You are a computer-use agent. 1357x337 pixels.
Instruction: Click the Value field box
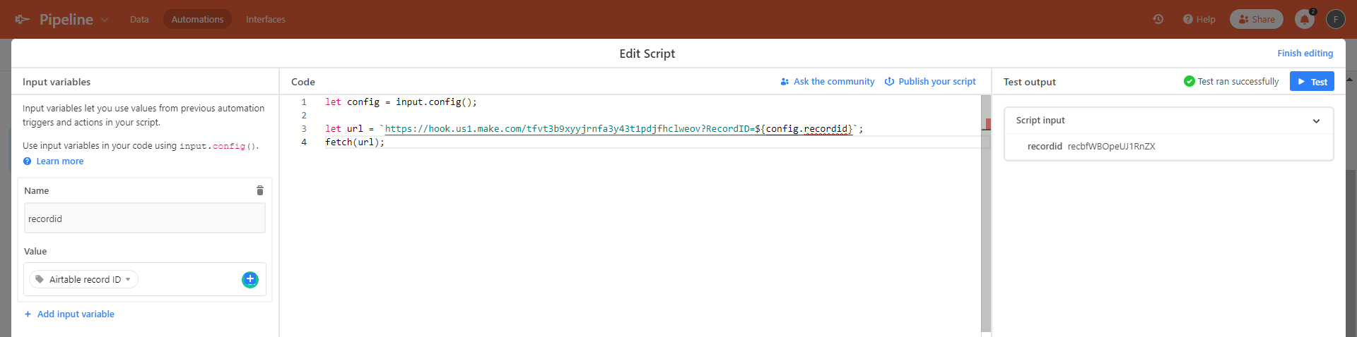point(145,280)
